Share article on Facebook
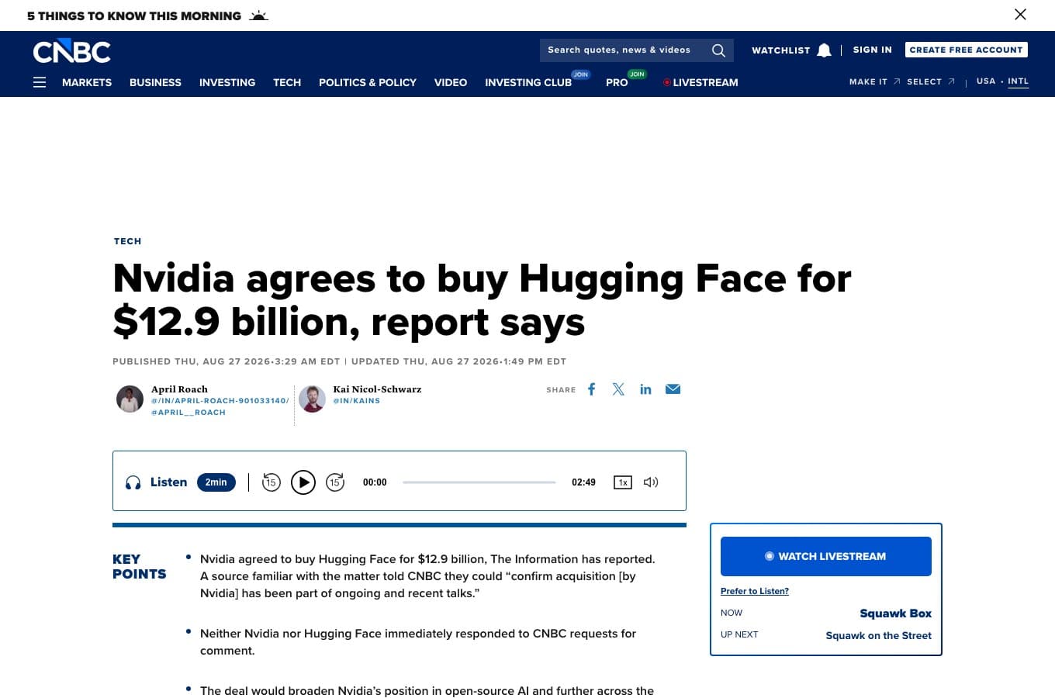Screen dimensions: 1055x698 [591, 389]
